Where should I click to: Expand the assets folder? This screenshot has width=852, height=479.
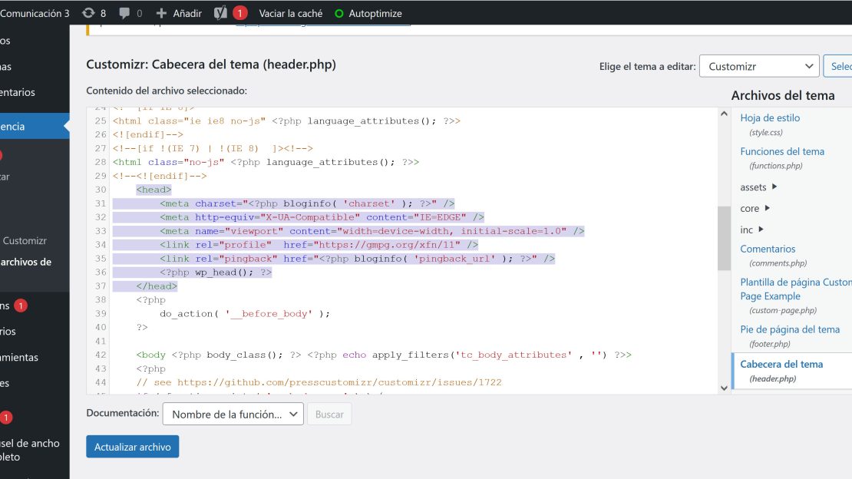point(758,187)
